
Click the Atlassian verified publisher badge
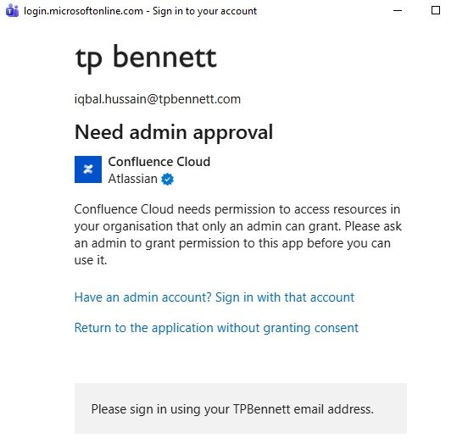(167, 179)
